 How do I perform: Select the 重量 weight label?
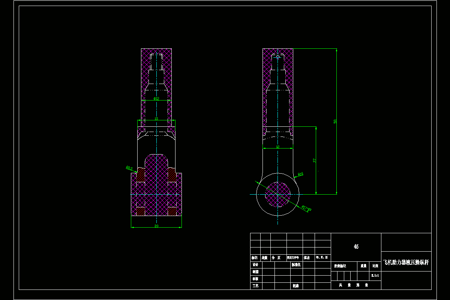tap(363, 265)
